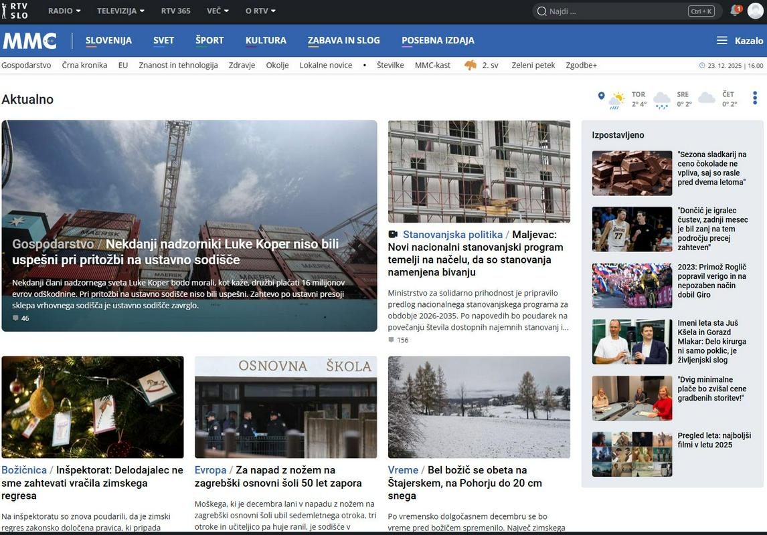Image resolution: width=767 pixels, height=535 pixels.
Task: Select the KULTURA section tab
Action: (x=266, y=41)
